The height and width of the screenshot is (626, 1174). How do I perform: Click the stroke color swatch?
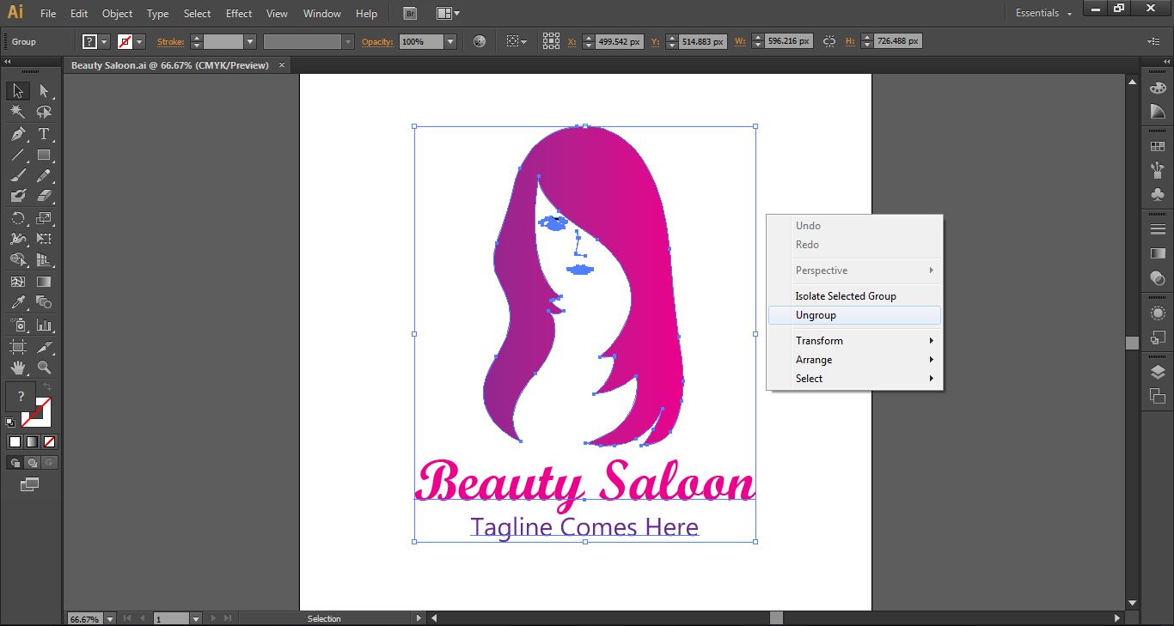click(125, 41)
